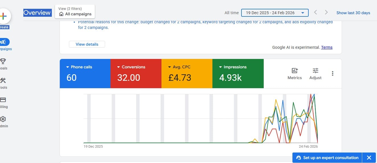Click the headset icon in consultation banner
The width and height of the screenshot is (377, 163).
(x=298, y=158)
